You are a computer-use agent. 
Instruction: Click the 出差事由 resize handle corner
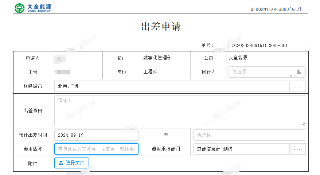(x=304, y=124)
